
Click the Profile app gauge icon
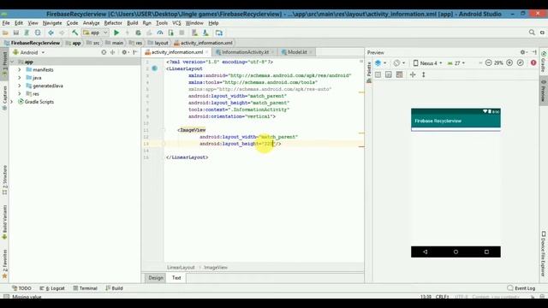tap(160, 33)
